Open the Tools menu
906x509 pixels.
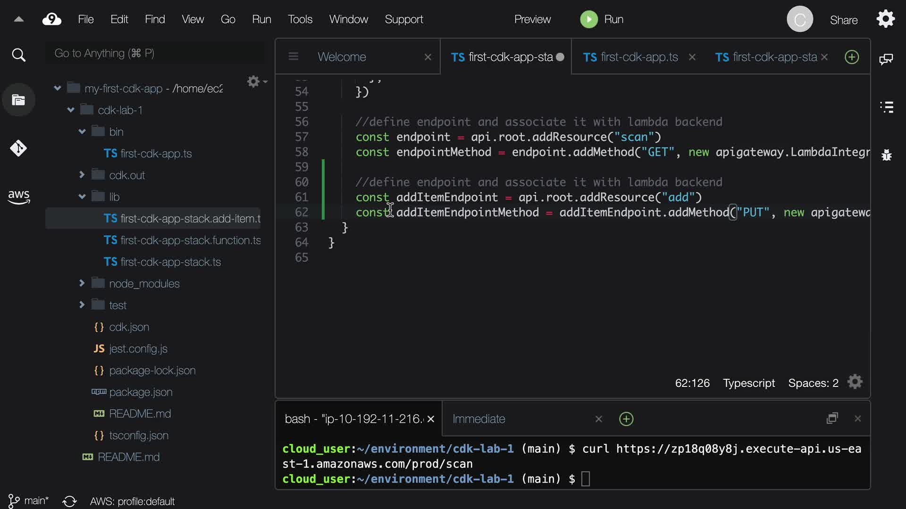(300, 19)
